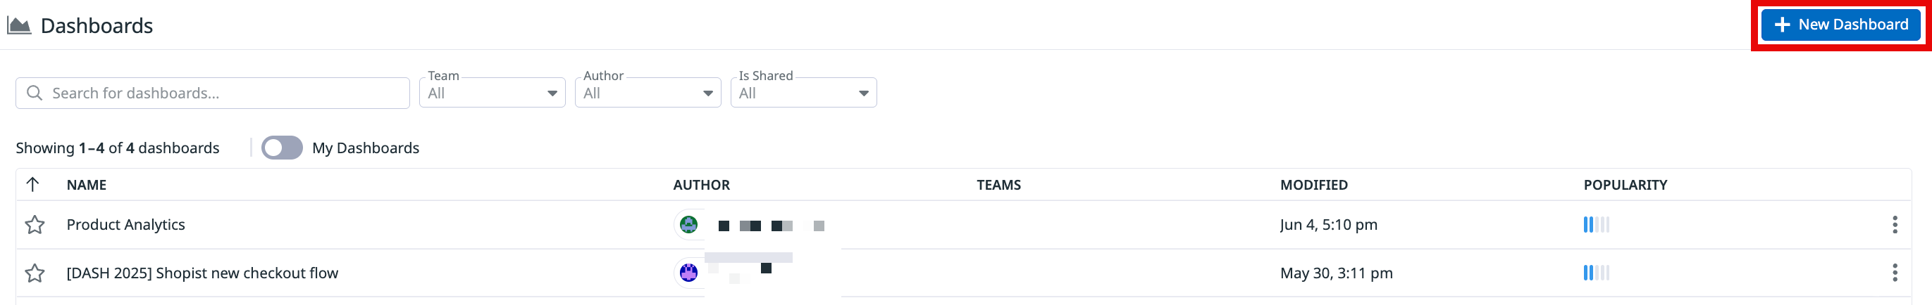Click the Product Analytics popularity bar indicator
The image size is (1932, 305).
tap(1596, 225)
